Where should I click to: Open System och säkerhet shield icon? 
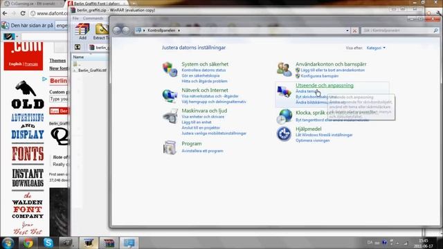[x=170, y=69]
